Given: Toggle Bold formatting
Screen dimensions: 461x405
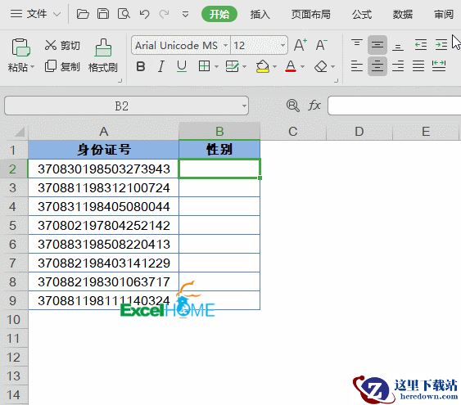Looking at the screenshot, I should pos(141,66).
